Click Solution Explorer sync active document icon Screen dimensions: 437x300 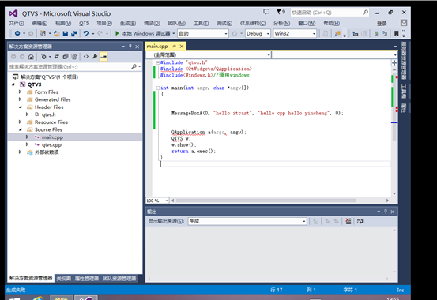(57, 57)
